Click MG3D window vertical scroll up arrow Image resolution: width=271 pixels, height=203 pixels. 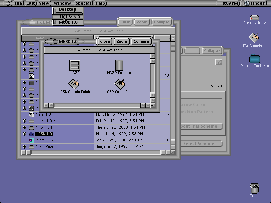tap(153, 56)
